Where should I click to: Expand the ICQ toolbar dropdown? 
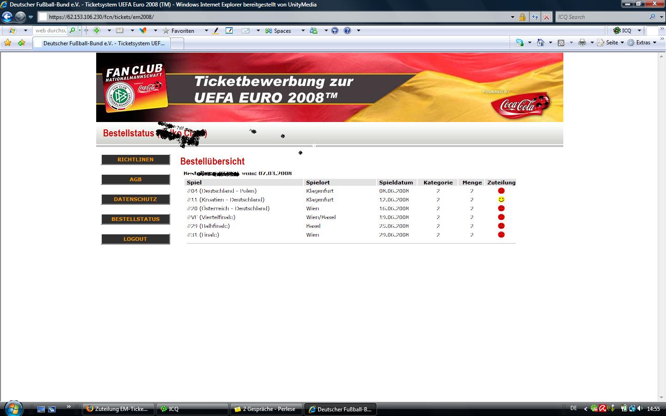point(639,31)
